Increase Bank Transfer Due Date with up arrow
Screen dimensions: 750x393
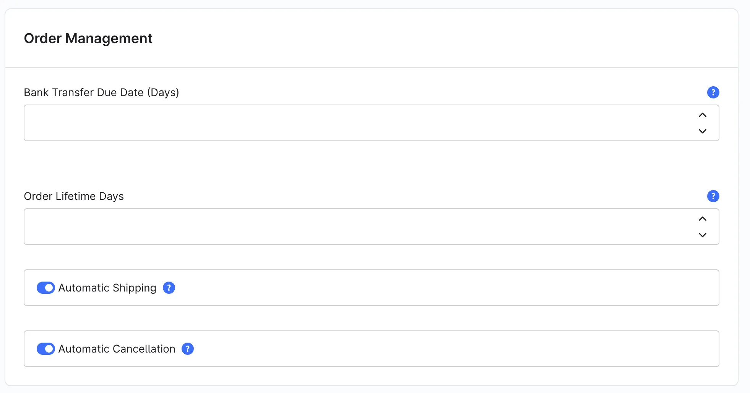703,115
